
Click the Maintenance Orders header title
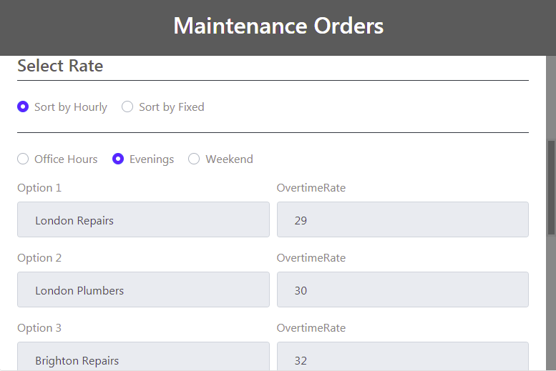click(278, 26)
